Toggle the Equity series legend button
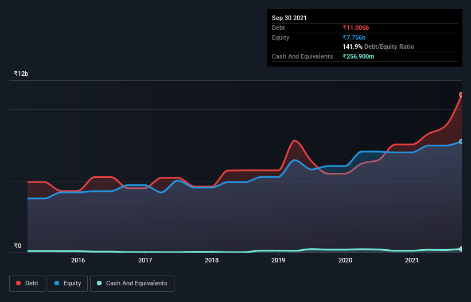Viewport: 471px width, 302px height. [68, 284]
